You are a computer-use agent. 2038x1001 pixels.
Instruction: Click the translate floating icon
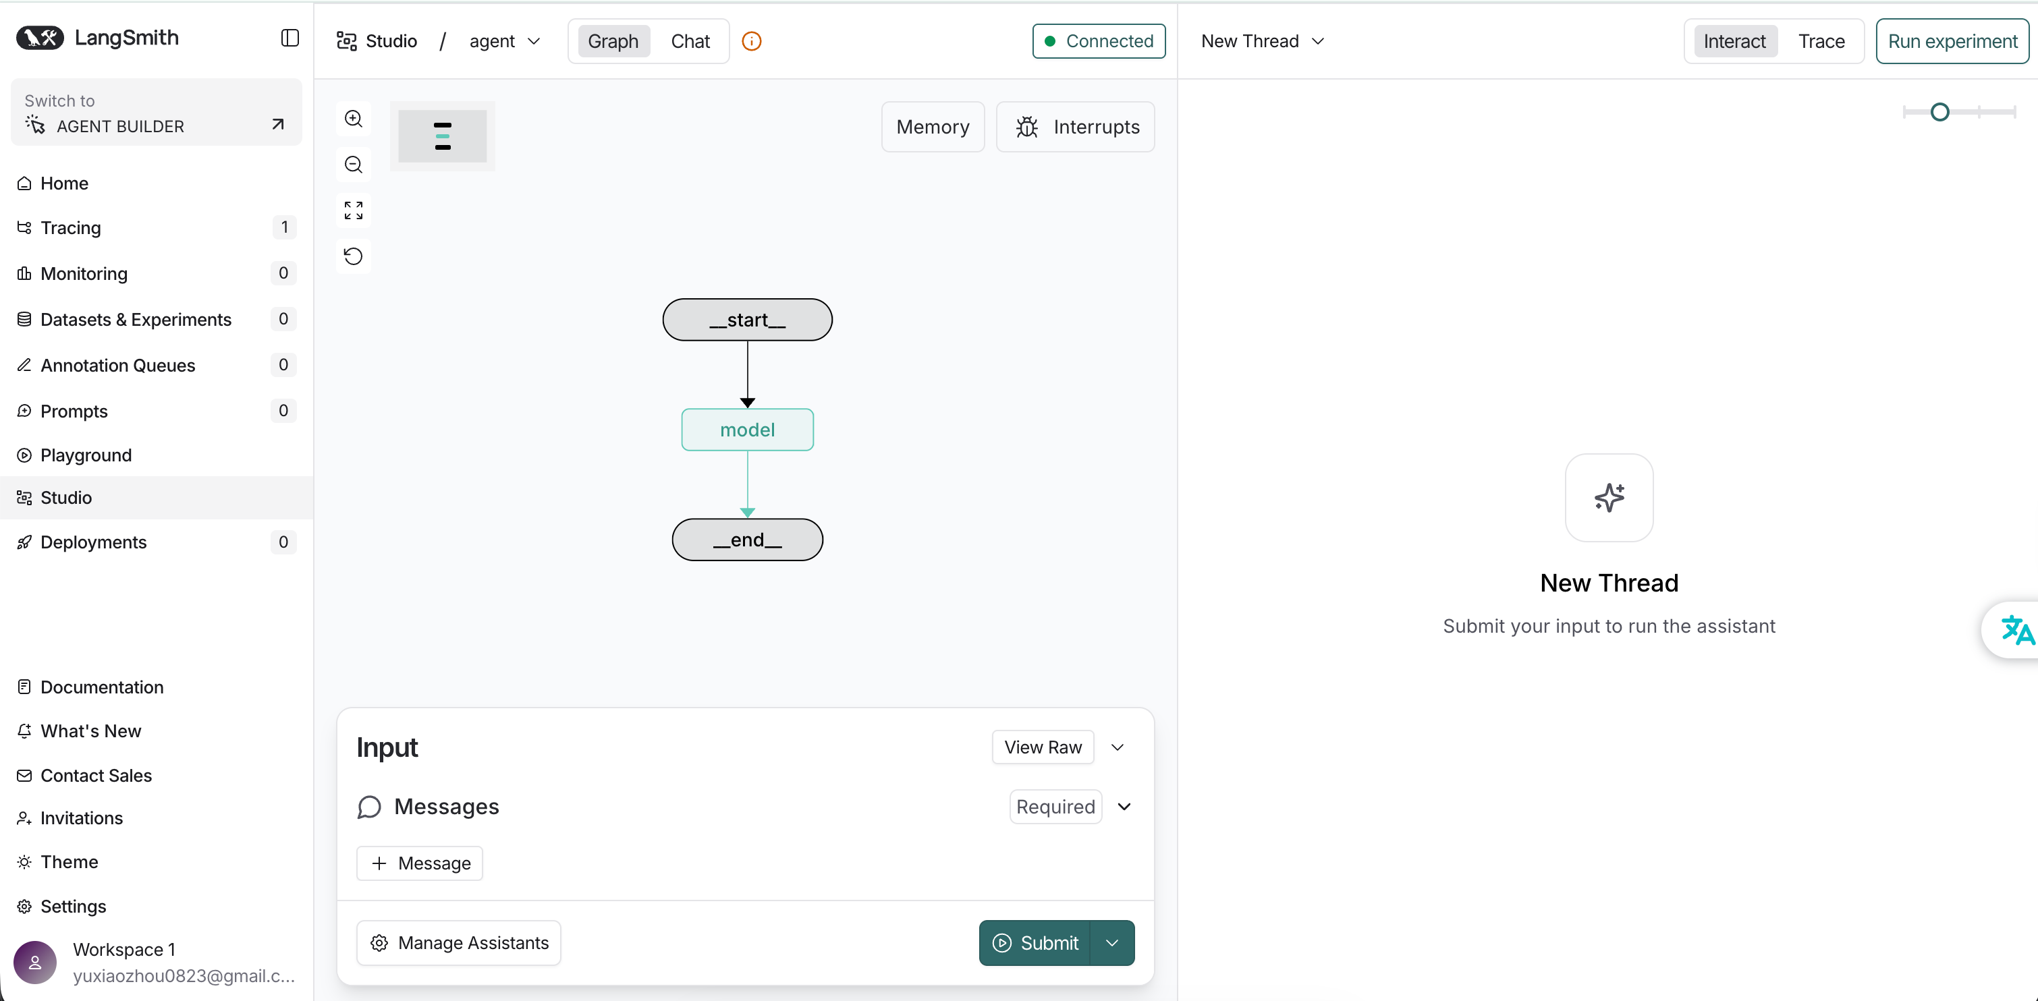click(2016, 630)
